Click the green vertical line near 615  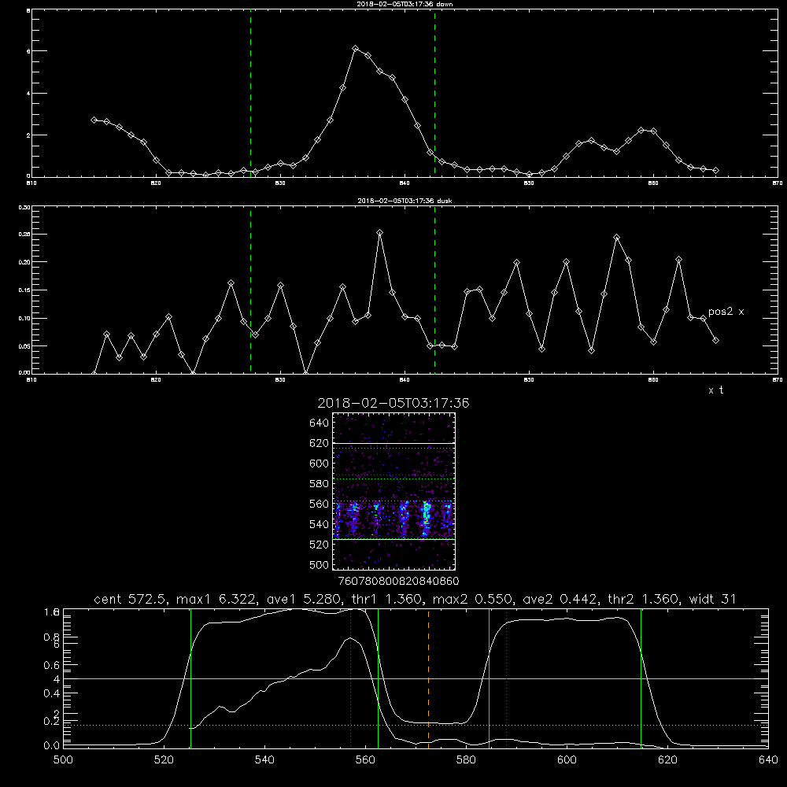coord(641,678)
